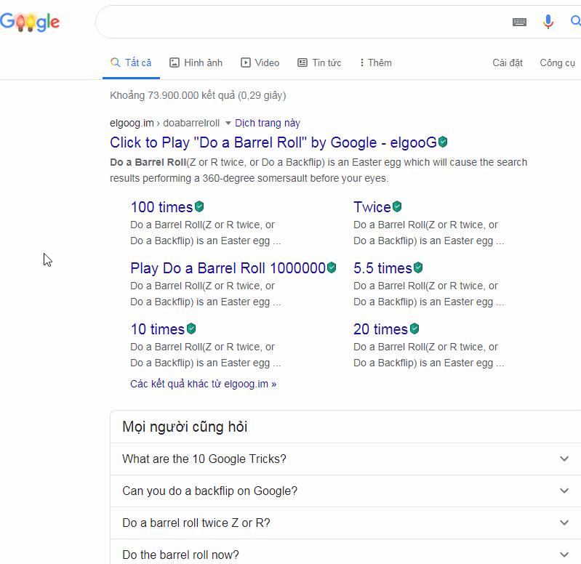
Task: Open the 100 times sitelink
Action: (x=162, y=207)
